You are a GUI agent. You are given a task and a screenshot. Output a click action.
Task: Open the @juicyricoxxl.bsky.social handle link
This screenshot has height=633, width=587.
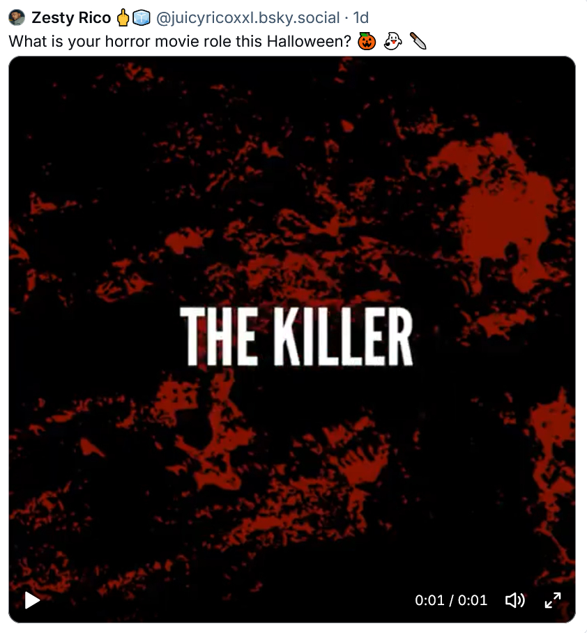pyautogui.click(x=248, y=17)
